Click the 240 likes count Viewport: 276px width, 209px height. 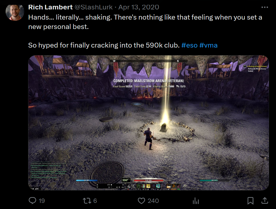153,201
